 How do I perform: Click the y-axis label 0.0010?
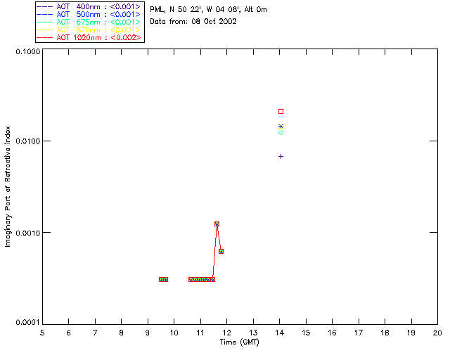click(x=28, y=233)
